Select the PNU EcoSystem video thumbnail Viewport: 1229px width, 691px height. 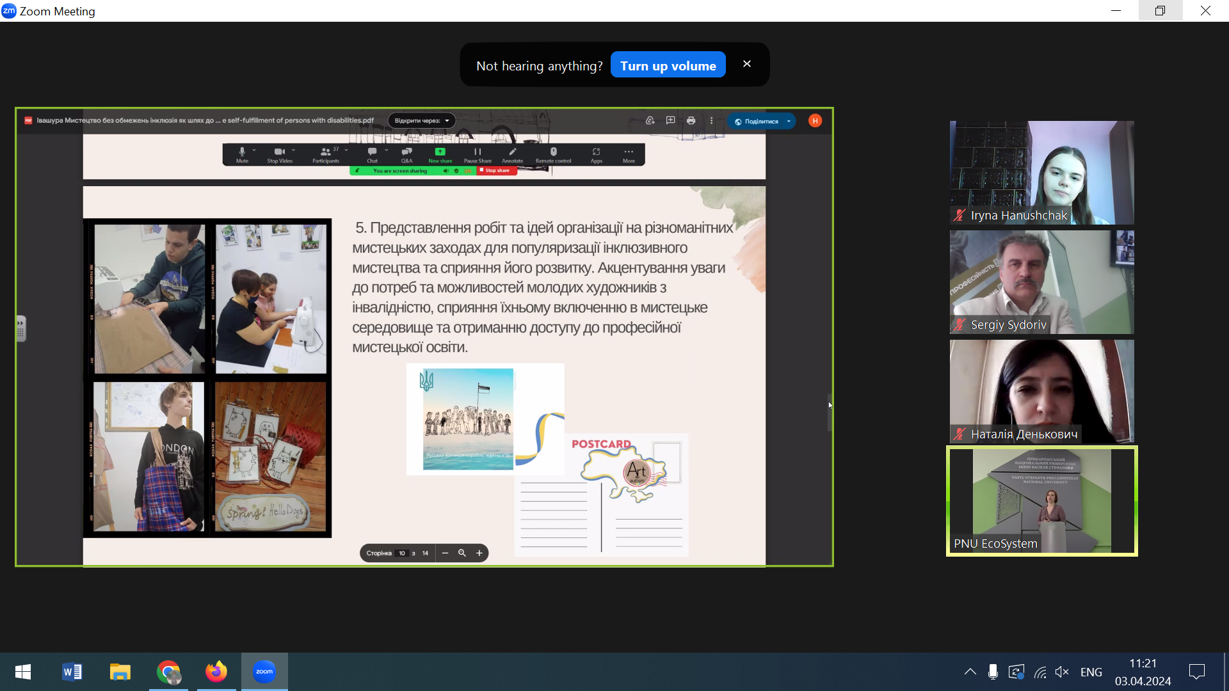[x=1041, y=501]
